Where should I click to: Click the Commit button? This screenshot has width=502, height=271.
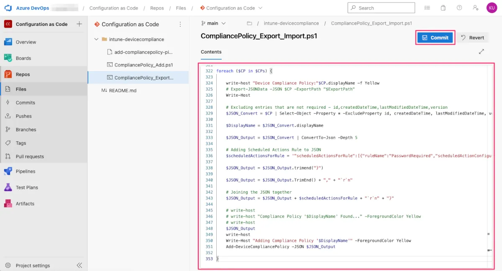pyautogui.click(x=435, y=38)
